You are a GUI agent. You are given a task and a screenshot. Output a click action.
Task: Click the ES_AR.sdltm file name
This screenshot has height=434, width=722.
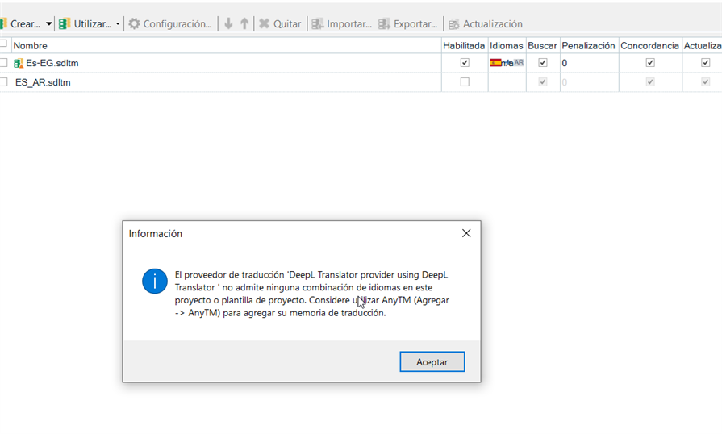coord(43,82)
